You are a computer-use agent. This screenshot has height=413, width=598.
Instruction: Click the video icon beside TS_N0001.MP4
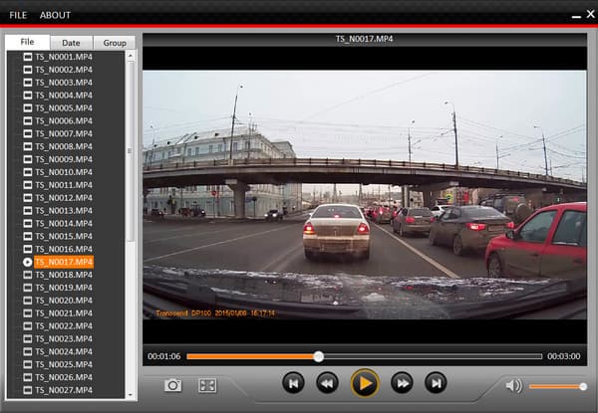click(x=28, y=57)
